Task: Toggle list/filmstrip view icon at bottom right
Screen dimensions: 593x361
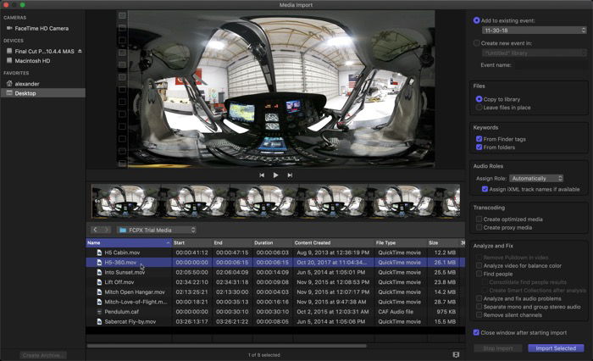Action: tap(456, 354)
